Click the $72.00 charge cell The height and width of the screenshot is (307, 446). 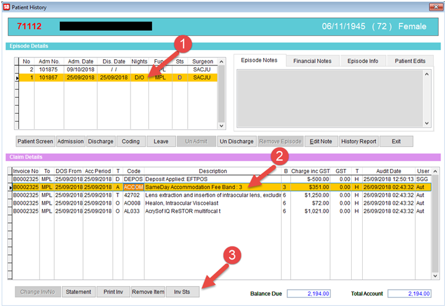tap(310, 203)
